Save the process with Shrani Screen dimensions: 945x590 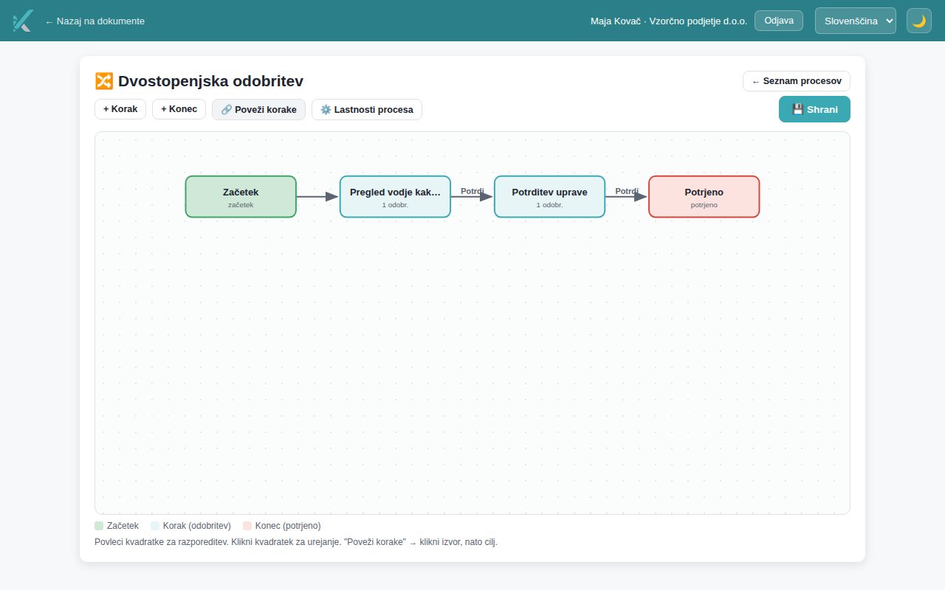(814, 109)
